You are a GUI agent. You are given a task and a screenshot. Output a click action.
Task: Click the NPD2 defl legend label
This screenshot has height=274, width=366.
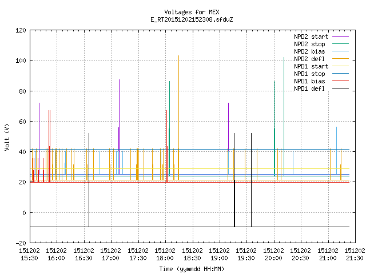point(309,59)
